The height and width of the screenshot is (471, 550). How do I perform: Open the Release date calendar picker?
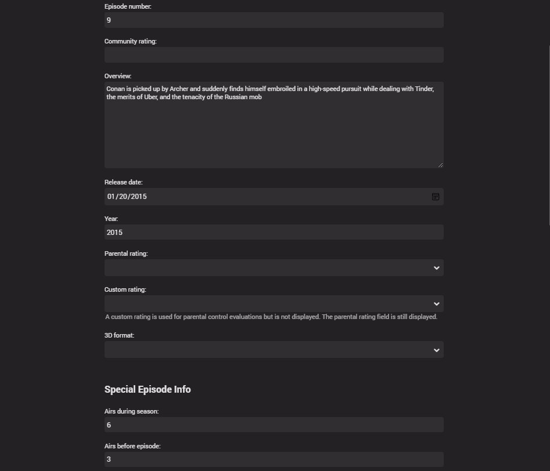436,197
